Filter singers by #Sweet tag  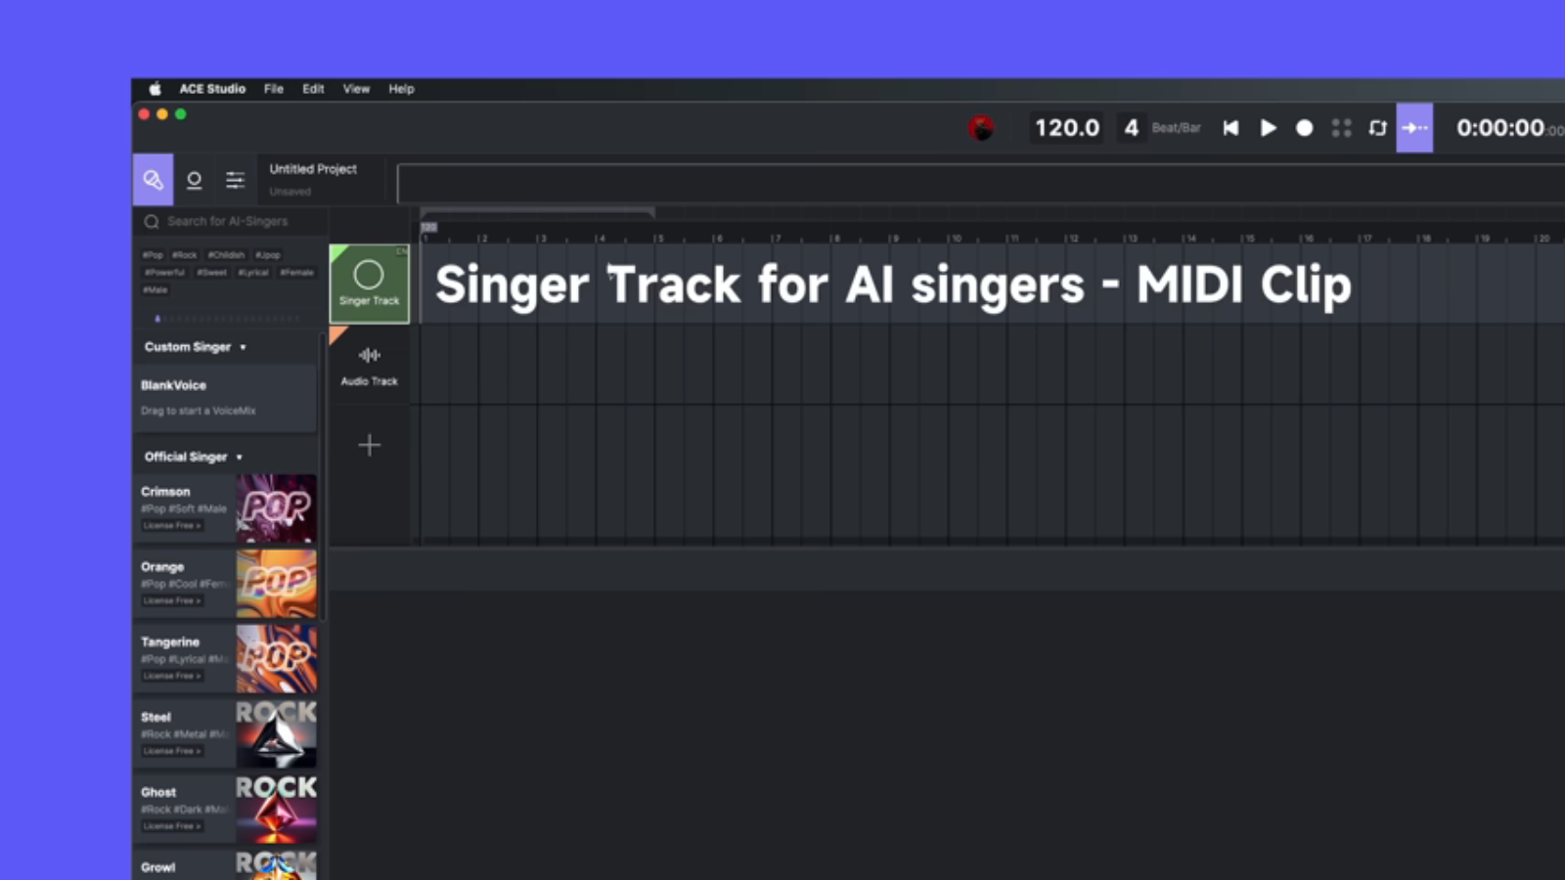(212, 273)
